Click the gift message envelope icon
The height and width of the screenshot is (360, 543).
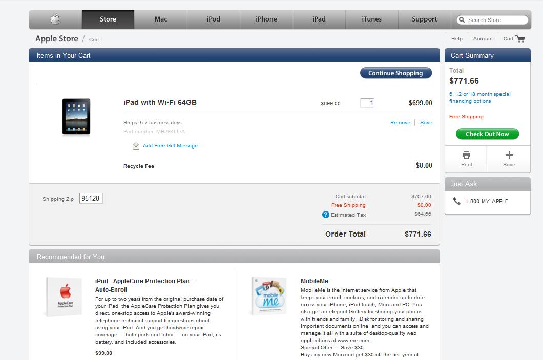(136, 146)
